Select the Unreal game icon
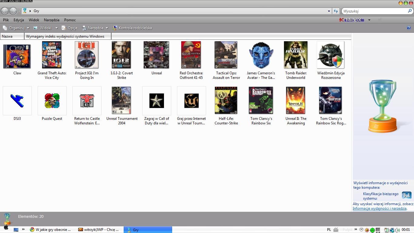This screenshot has width=414, height=233. pos(156,55)
